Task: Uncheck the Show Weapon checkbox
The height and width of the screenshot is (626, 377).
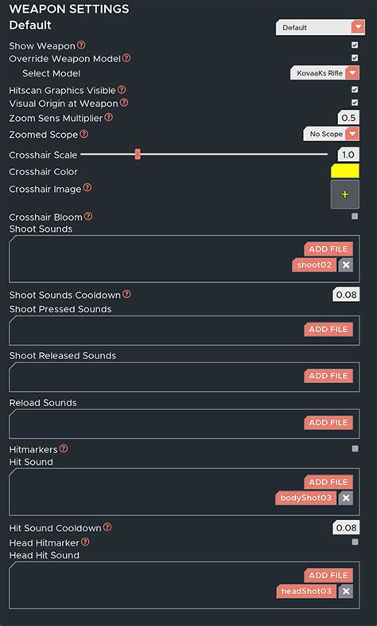Action: click(355, 45)
